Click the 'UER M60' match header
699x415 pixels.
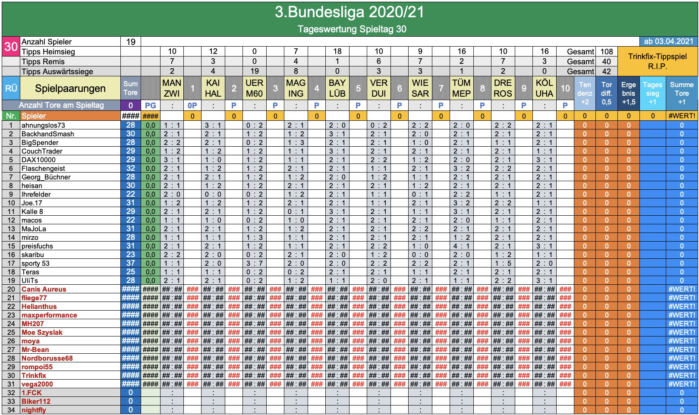(255, 88)
